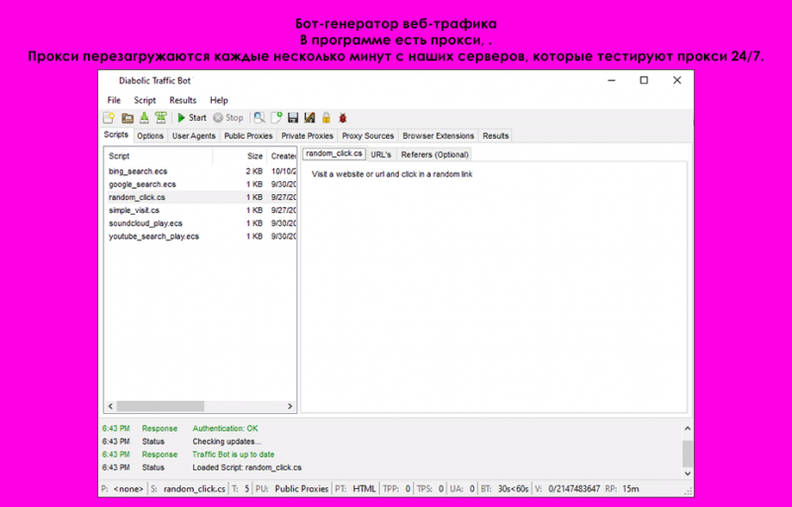
Task: Open the File menu
Action: coord(114,100)
